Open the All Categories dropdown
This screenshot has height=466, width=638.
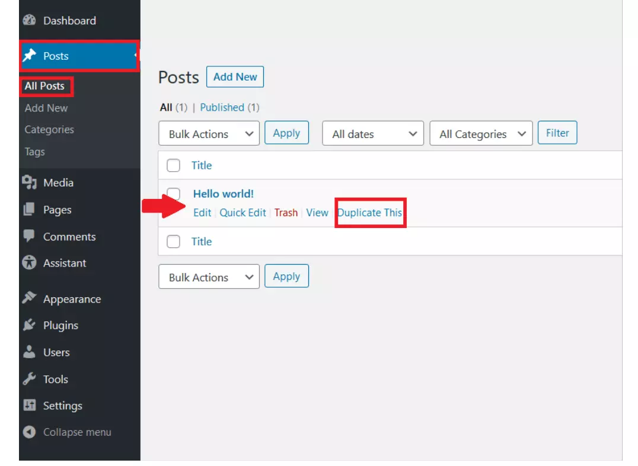click(x=481, y=133)
